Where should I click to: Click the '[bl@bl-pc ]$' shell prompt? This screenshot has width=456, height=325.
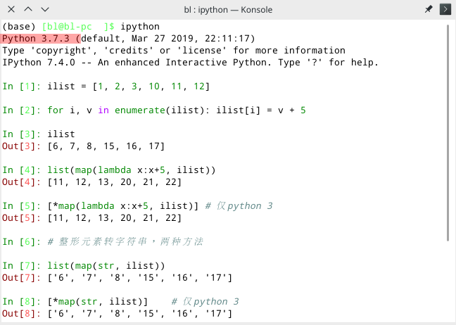78,27
